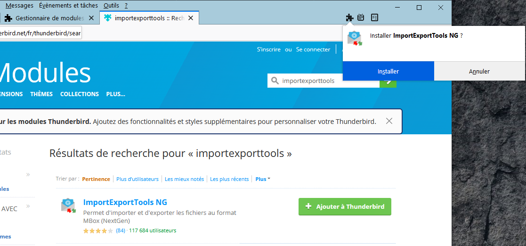Click the ImportExportTools NG icon in install popup
The height and width of the screenshot is (246, 526).
click(x=355, y=38)
